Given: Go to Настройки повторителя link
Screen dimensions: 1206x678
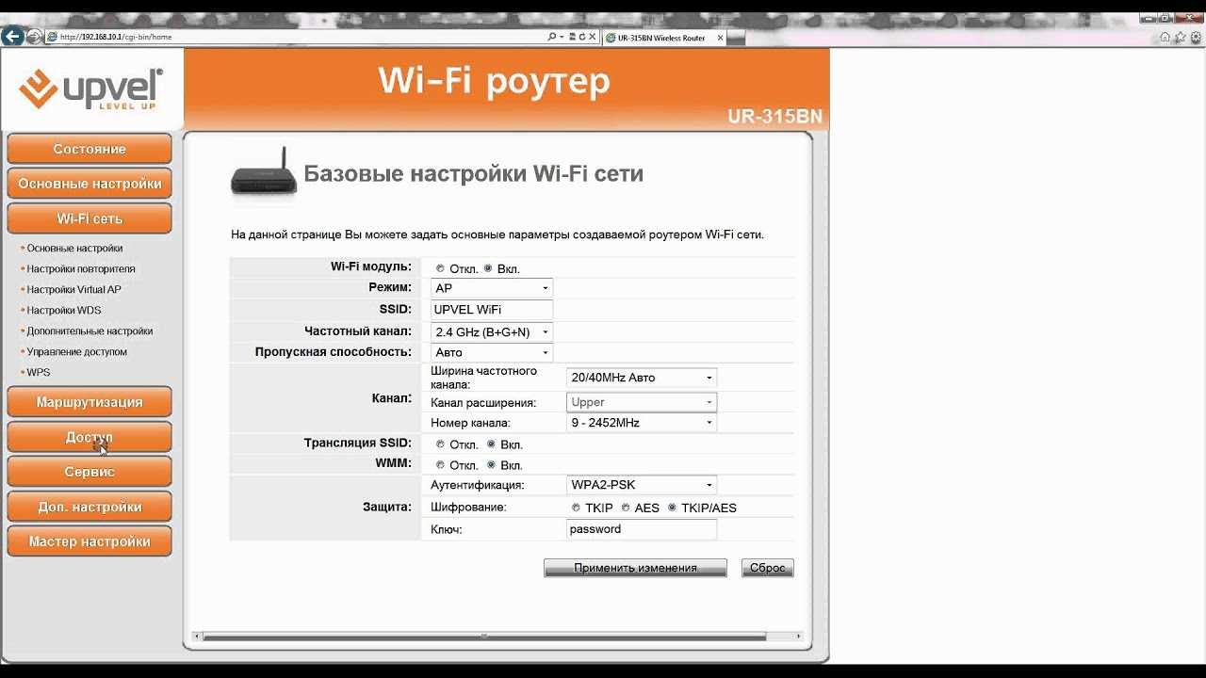Looking at the screenshot, I should pos(81,269).
